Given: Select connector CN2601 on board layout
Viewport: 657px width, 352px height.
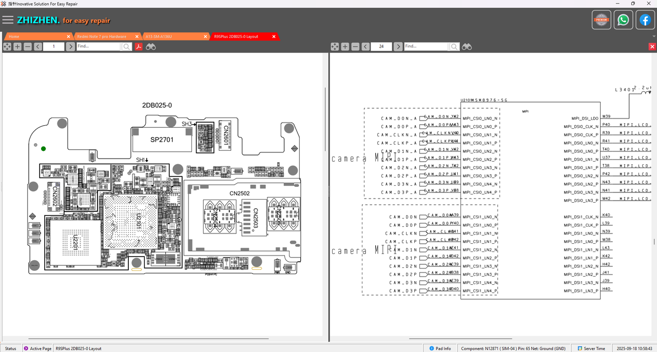Looking at the screenshot, I should coord(225,134).
